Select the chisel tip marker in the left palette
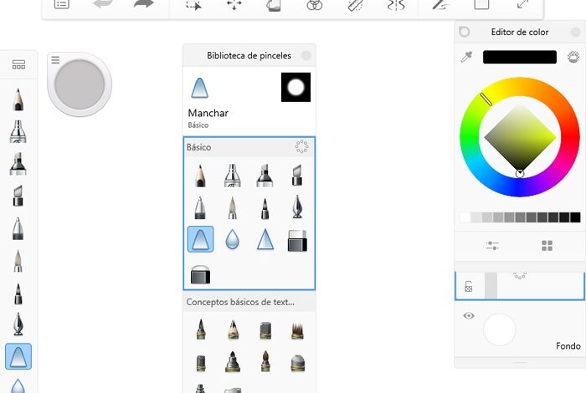The width and height of the screenshot is (586, 393). [18, 196]
